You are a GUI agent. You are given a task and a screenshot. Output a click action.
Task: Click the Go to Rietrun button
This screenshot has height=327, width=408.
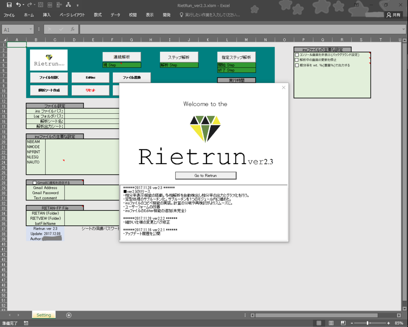coord(206,176)
